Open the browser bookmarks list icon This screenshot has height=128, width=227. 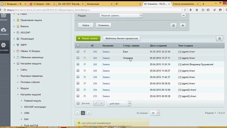coord(208,10)
